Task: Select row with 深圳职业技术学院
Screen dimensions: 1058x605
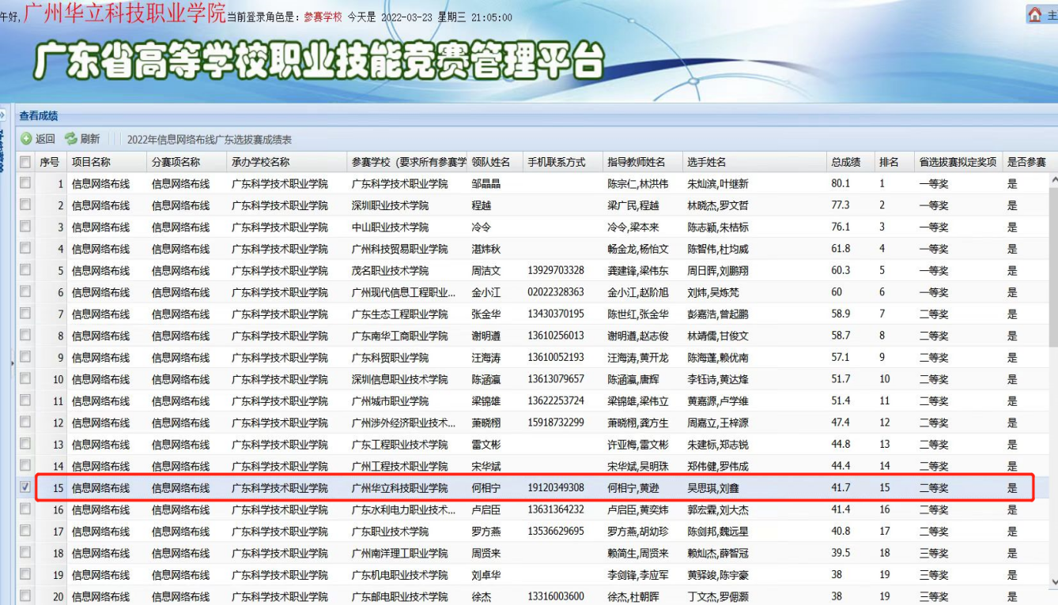Action: [x=390, y=205]
